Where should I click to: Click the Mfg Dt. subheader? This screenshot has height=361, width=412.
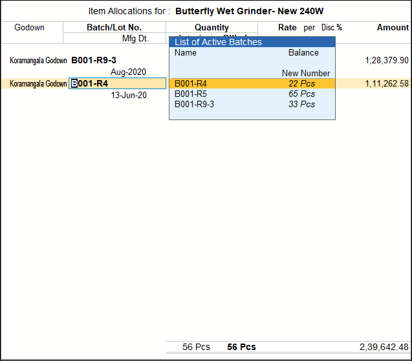click(135, 38)
